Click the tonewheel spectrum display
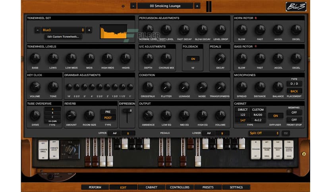332x192 pixels. pyautogui.click(x=114, y=31)
